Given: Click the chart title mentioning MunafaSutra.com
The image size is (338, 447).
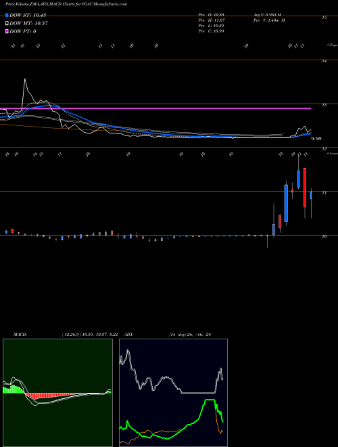Looking at the screenshot, I should [66, 4].
